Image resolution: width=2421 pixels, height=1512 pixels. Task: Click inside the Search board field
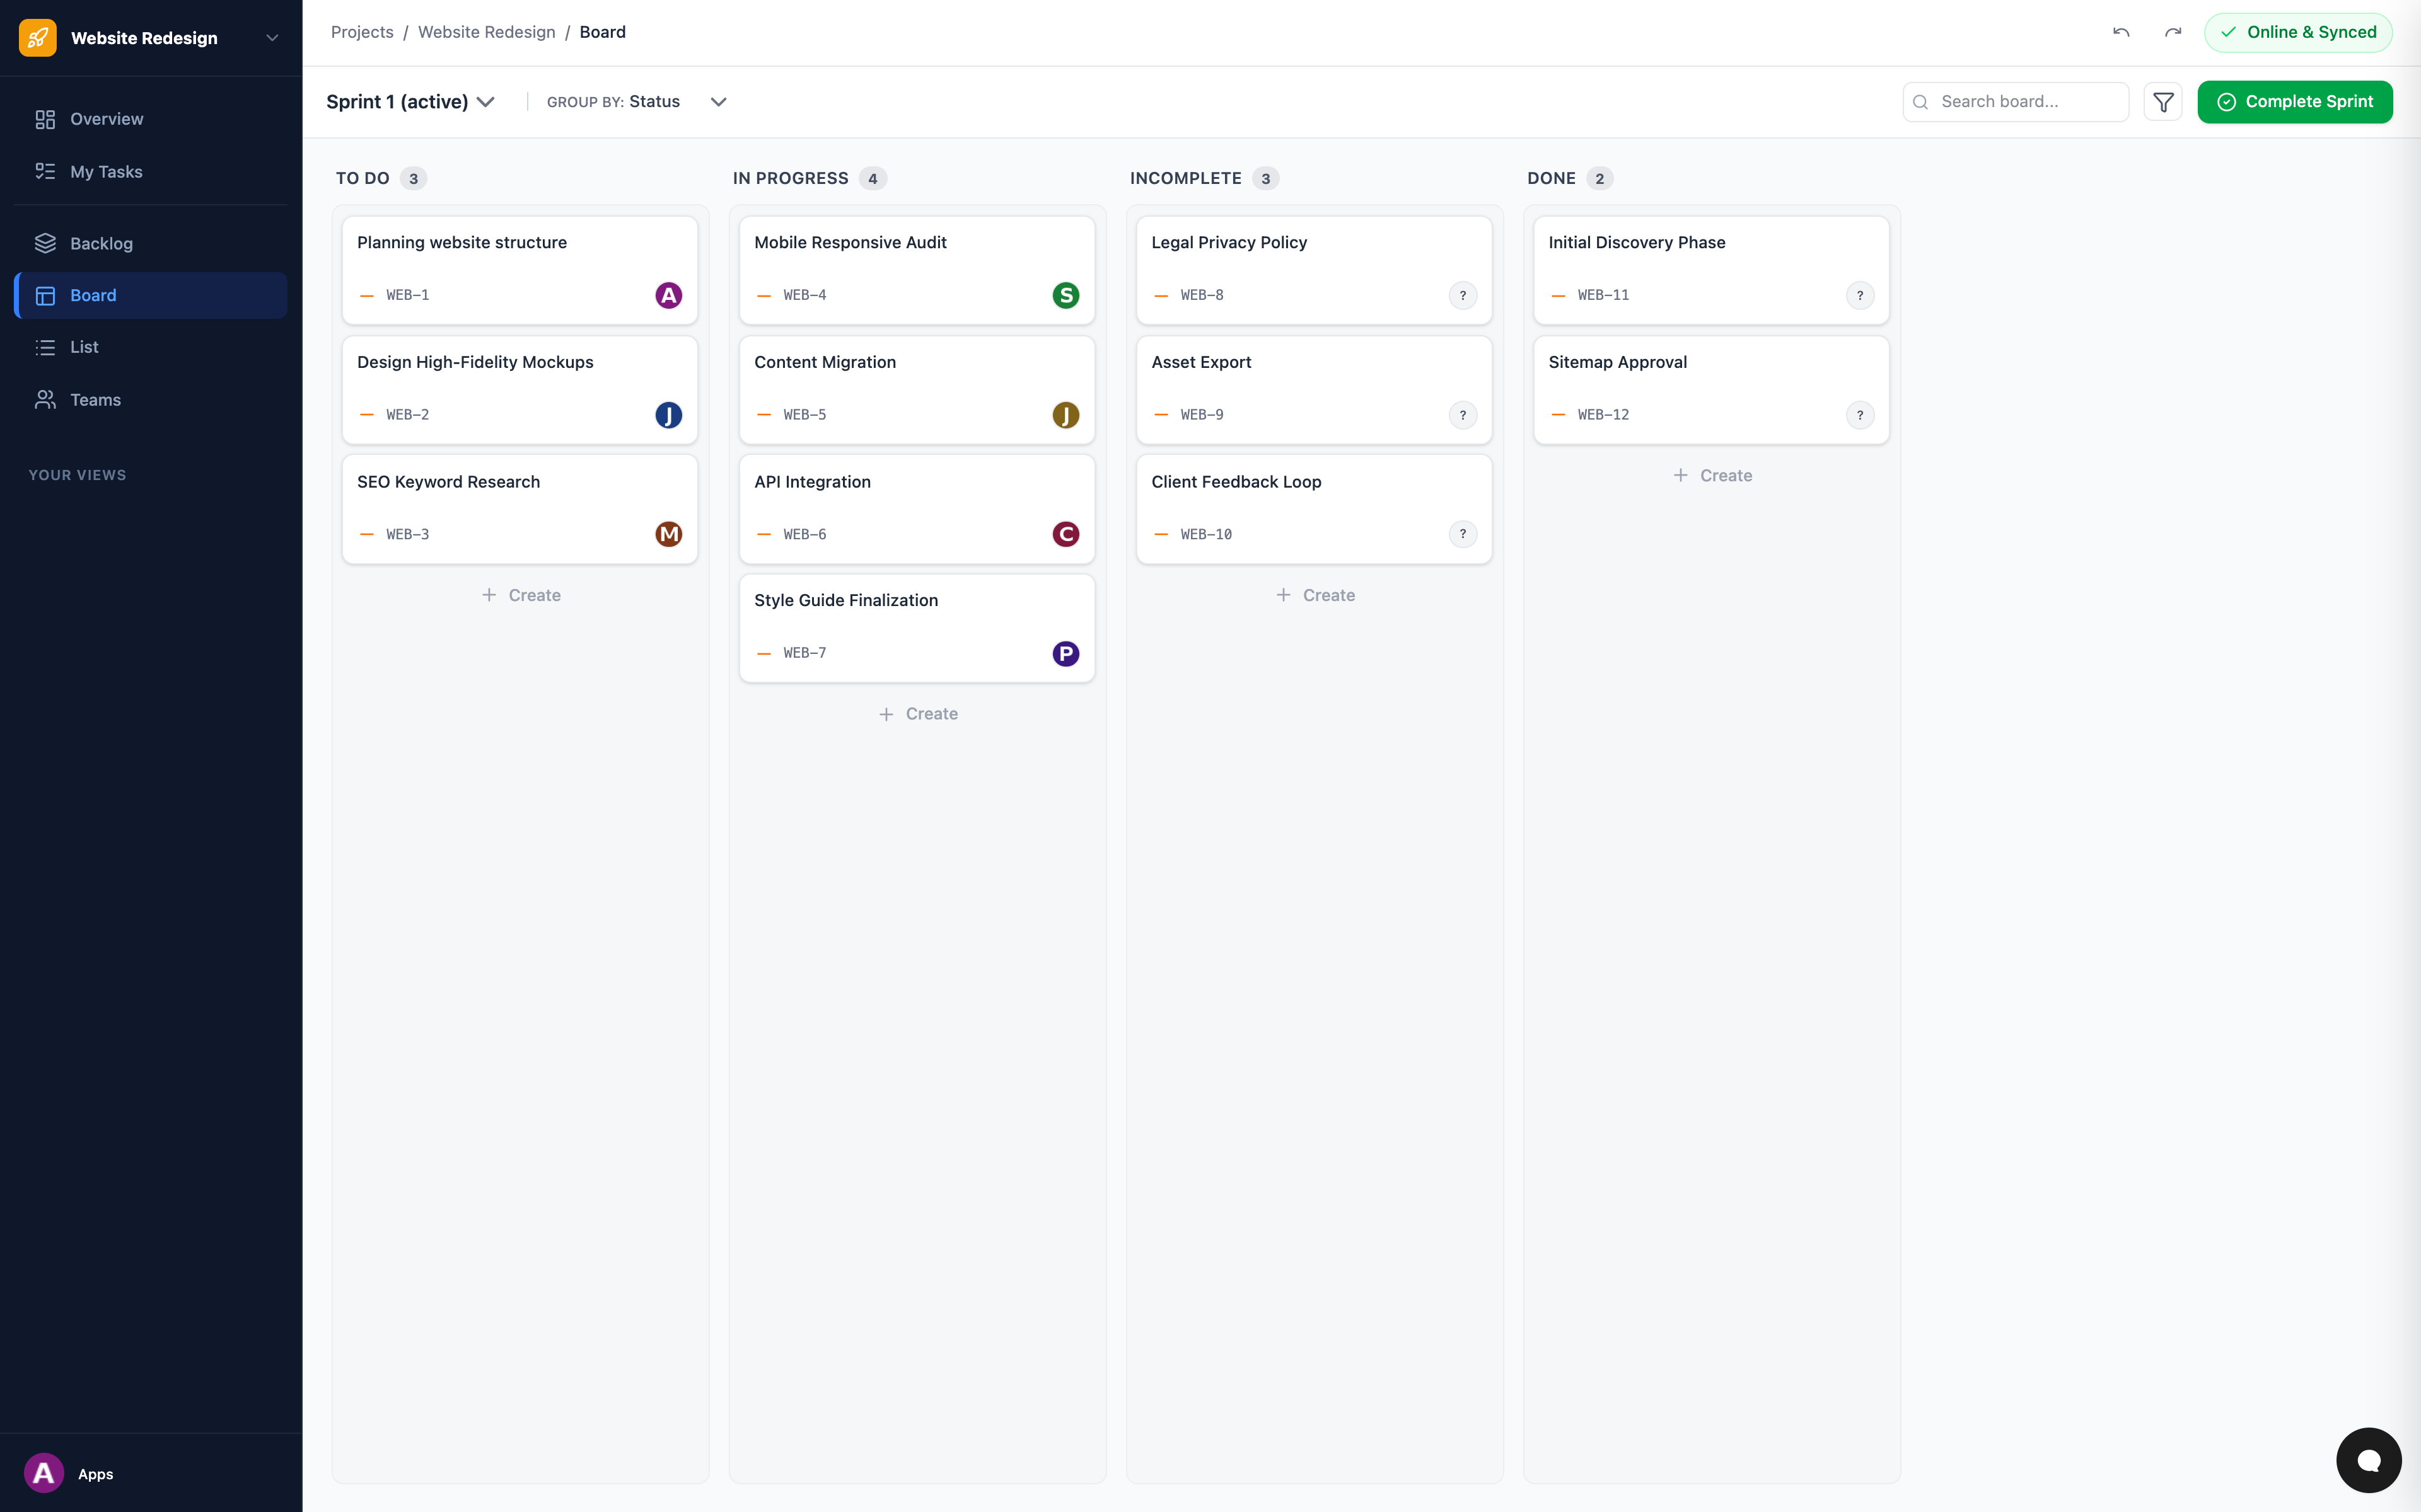click(x=2015, y=101)
